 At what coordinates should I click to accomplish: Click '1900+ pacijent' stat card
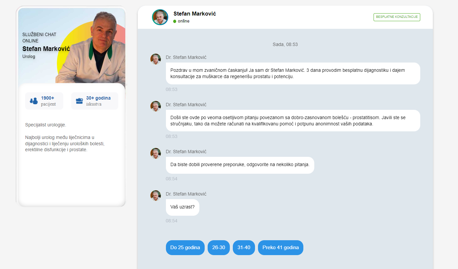coord(44,101)
